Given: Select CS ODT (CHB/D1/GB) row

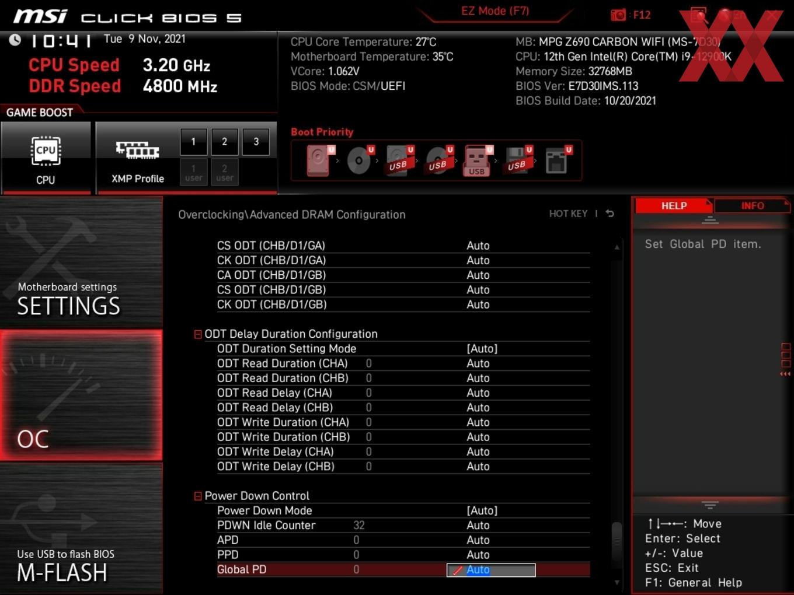Looking at the screenshot, I should point(403,289).
